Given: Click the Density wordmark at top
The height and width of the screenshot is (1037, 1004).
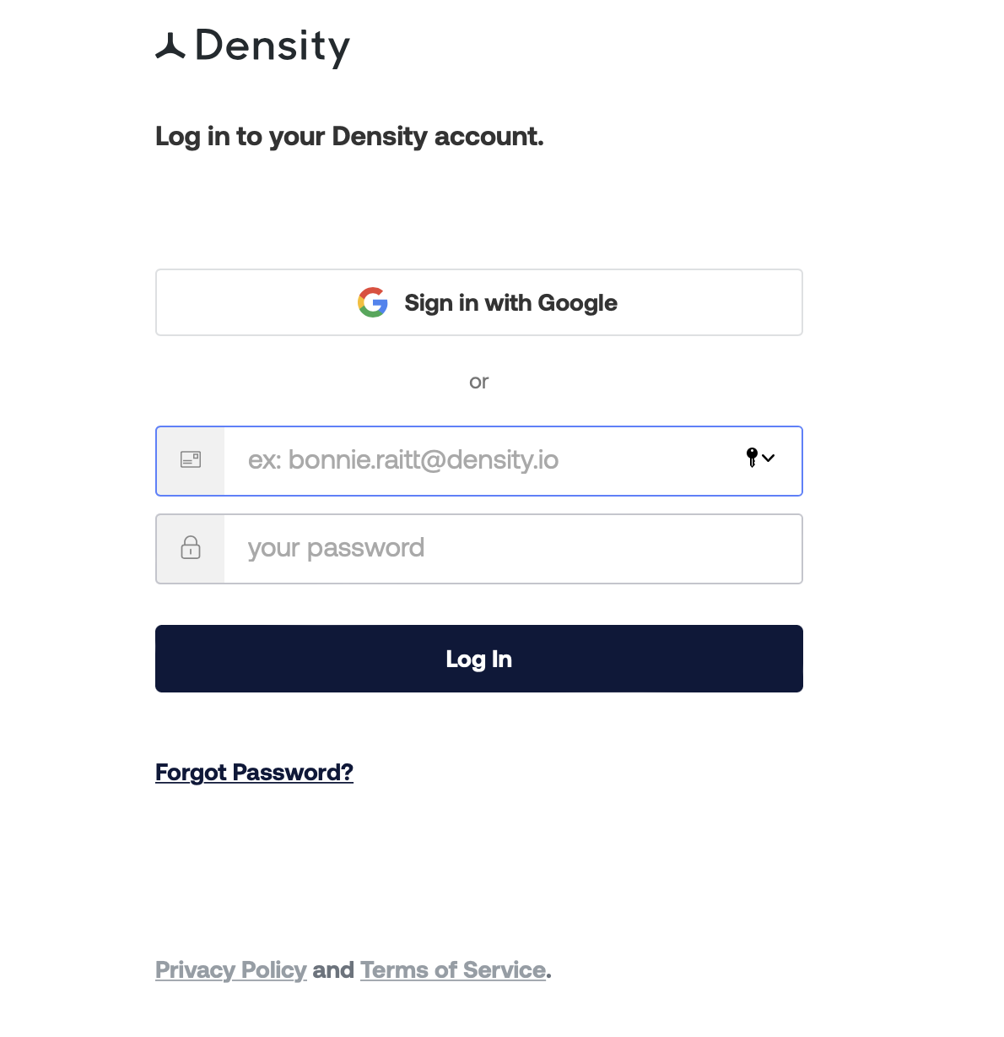Looking at the screenshot, I should tap(273, 47).
